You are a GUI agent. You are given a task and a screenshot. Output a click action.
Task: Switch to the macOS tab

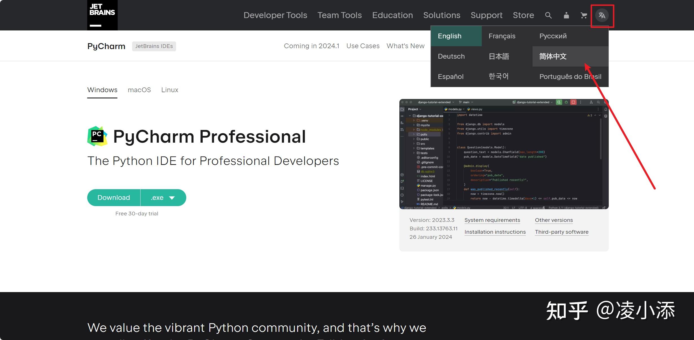coord(139,90)
